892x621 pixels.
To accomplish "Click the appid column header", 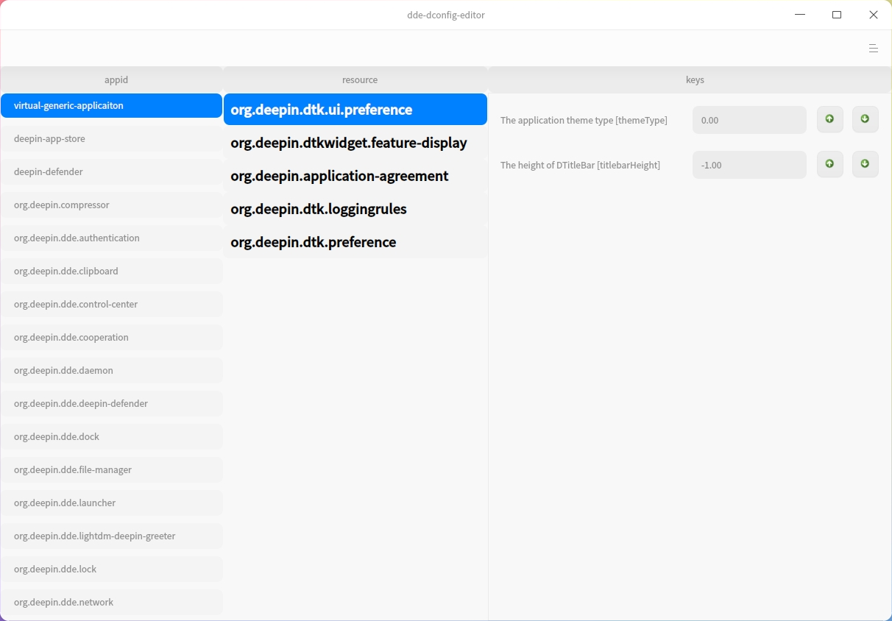I will point(111,79).
